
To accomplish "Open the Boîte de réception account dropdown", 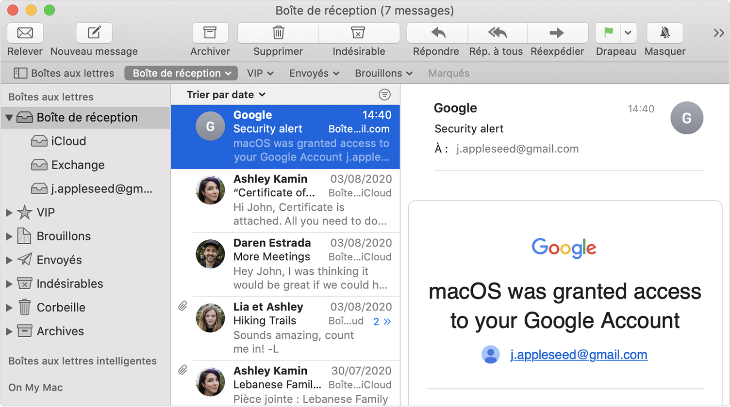I will 181,73.
